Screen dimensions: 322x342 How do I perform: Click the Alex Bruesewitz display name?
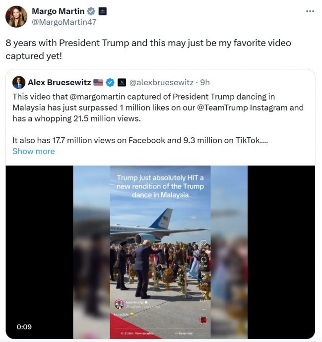pos(60,82)
